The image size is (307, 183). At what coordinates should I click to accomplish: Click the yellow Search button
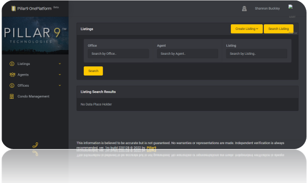[x=93, y=71]
